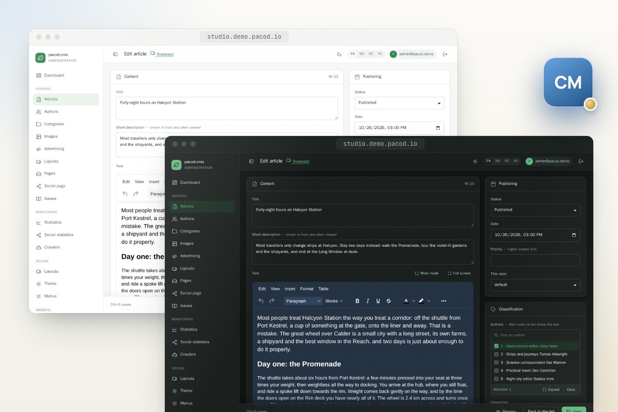Click the text color A button in dark editor
This screenshot has height=412, width=618.
pyautogui.click(x=406, y=301)
